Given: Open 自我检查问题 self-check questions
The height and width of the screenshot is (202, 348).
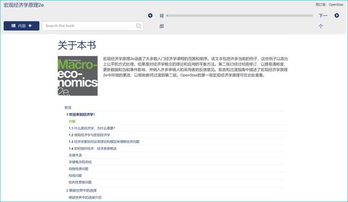Looking at the screenshot, I should (x=79, y=169).
